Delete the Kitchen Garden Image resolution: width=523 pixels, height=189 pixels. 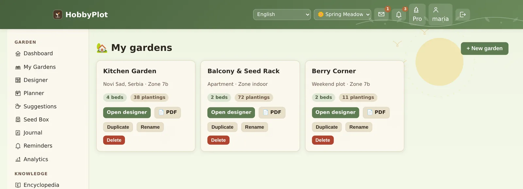pos(114,140)
